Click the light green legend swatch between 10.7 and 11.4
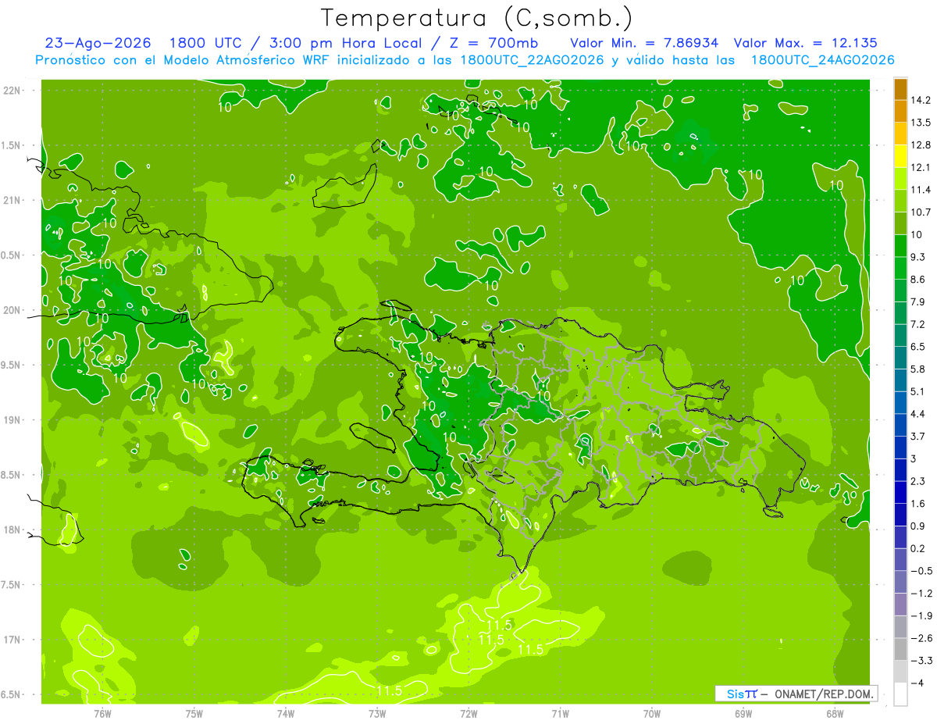 [x=900, y=202]
